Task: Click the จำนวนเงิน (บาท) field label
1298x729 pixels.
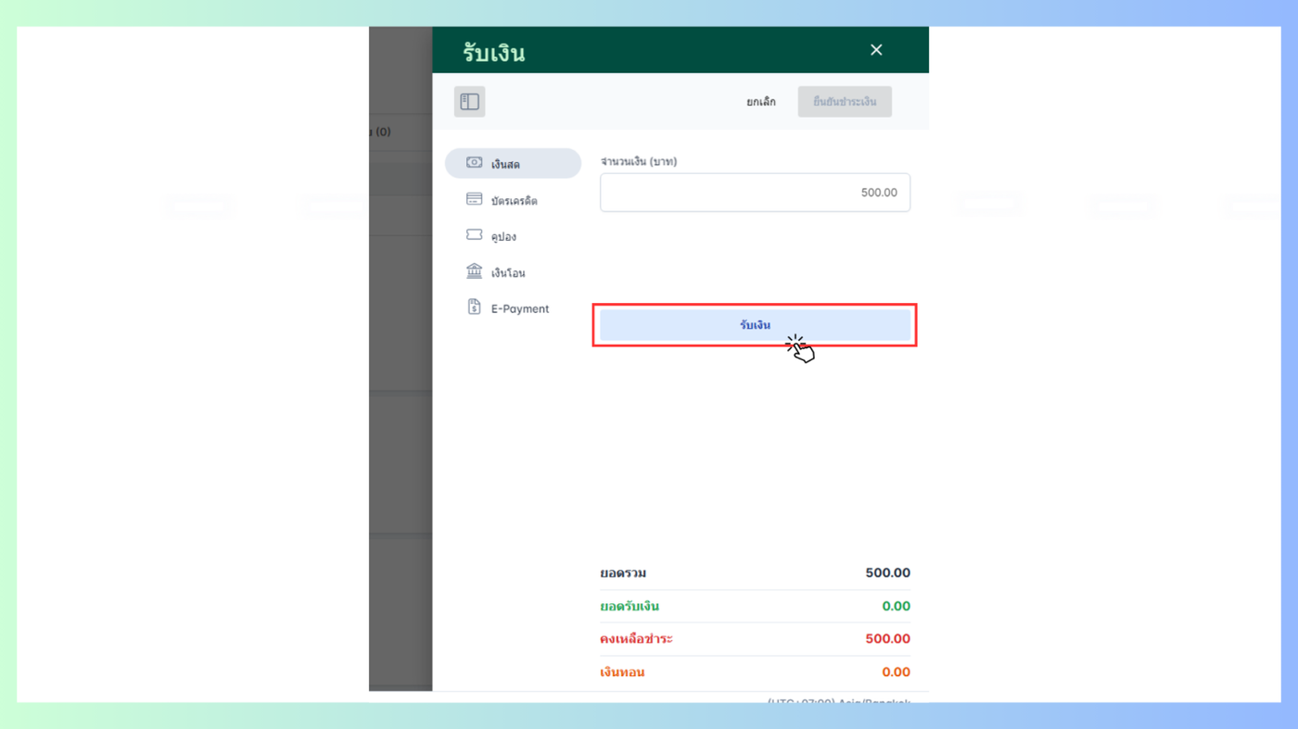Action: (x=639, y=161)
